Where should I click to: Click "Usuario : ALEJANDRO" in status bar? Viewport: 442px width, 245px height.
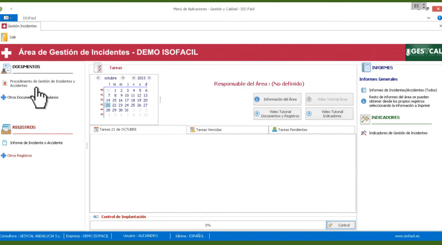click(x=141, y=236)
